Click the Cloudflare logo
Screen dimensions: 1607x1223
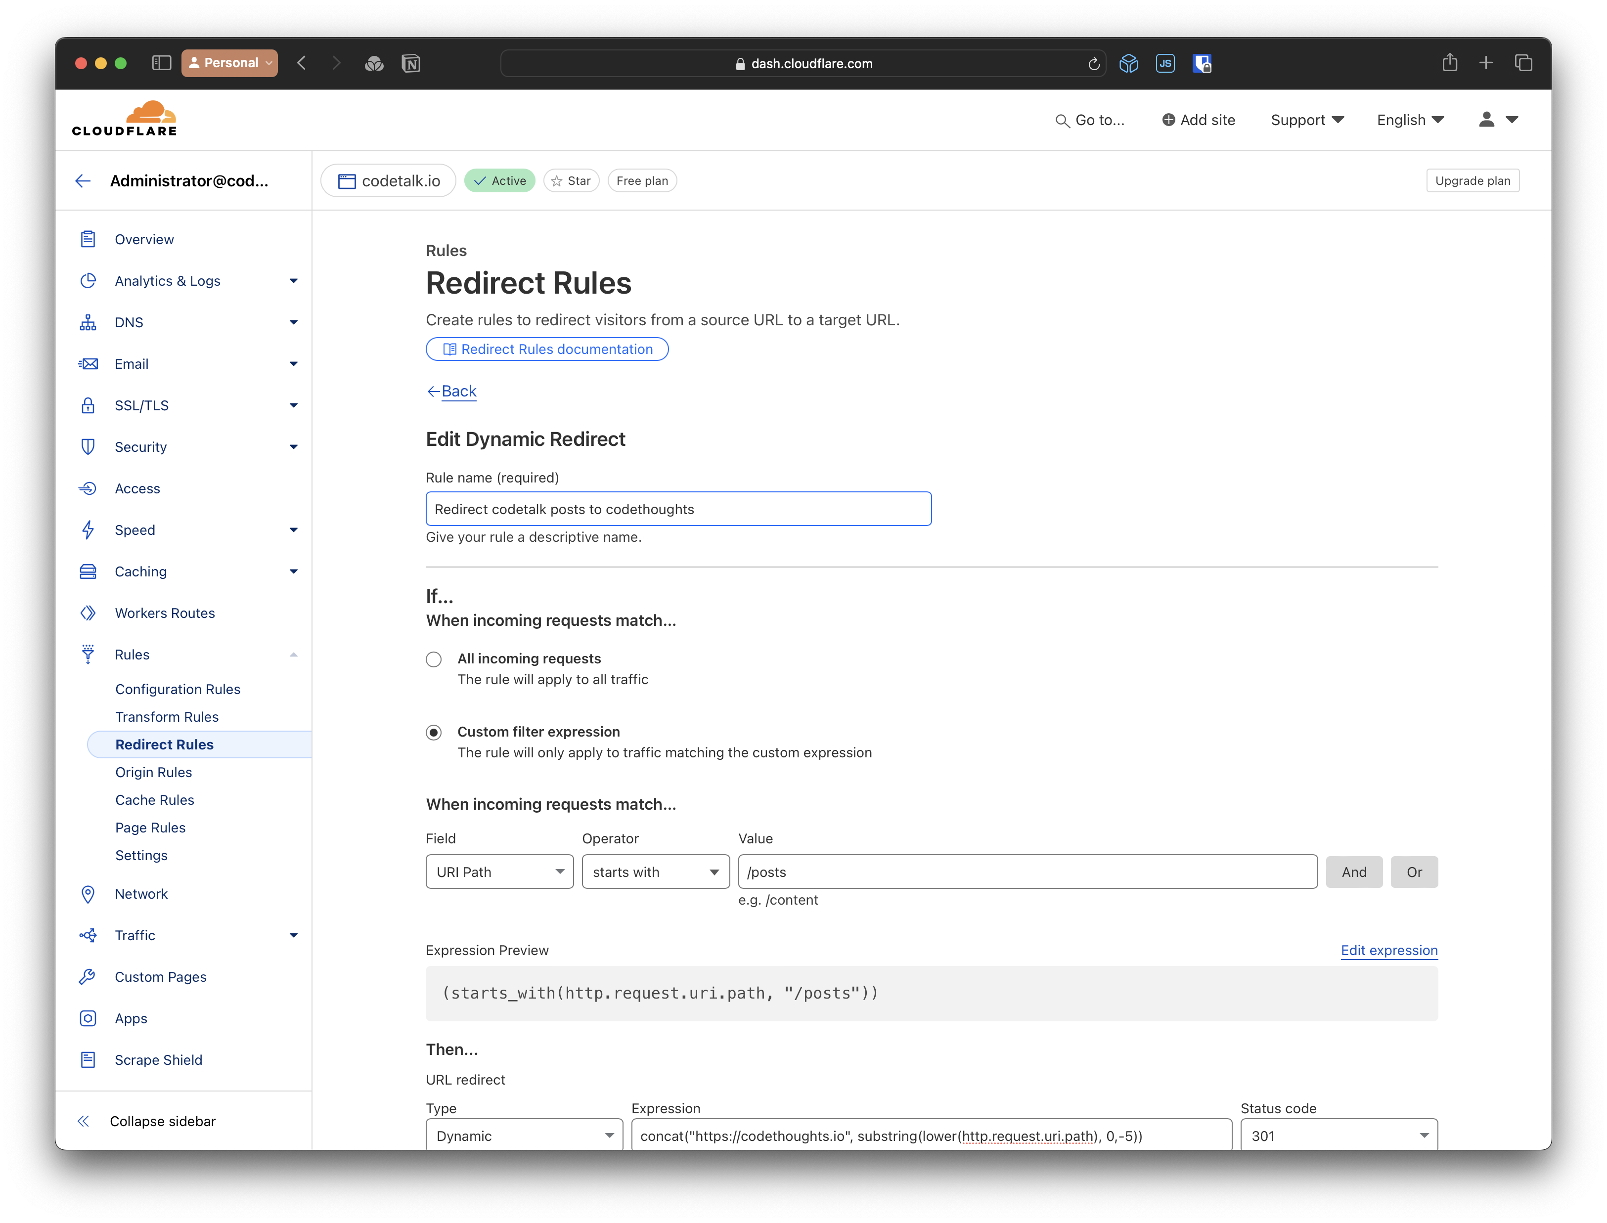(125, 120)
